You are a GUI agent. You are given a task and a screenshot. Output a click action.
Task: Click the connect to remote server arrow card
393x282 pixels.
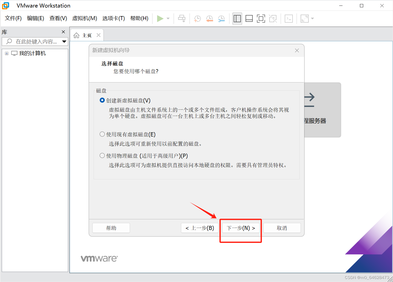tap(323, 110)
